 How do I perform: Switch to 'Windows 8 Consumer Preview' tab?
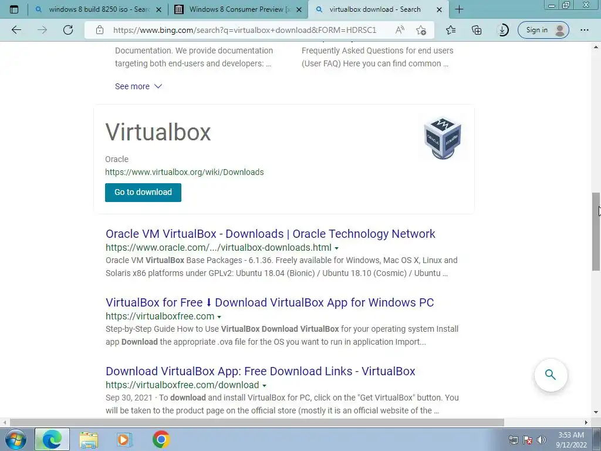click(x=238, y=9)
